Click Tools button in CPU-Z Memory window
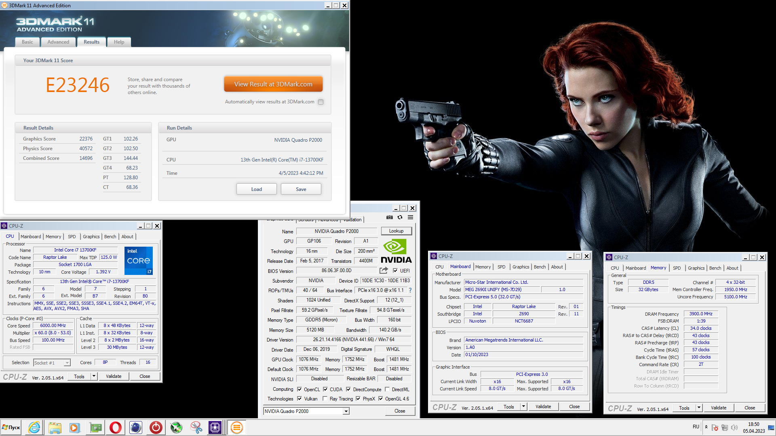The width and height of the screenshot is (776, 436). [684, 408]
